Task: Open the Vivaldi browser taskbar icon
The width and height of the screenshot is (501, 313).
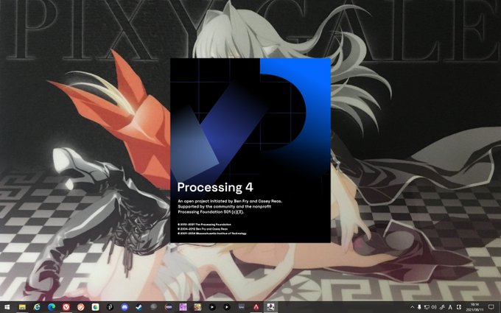Action: point(66,307)
